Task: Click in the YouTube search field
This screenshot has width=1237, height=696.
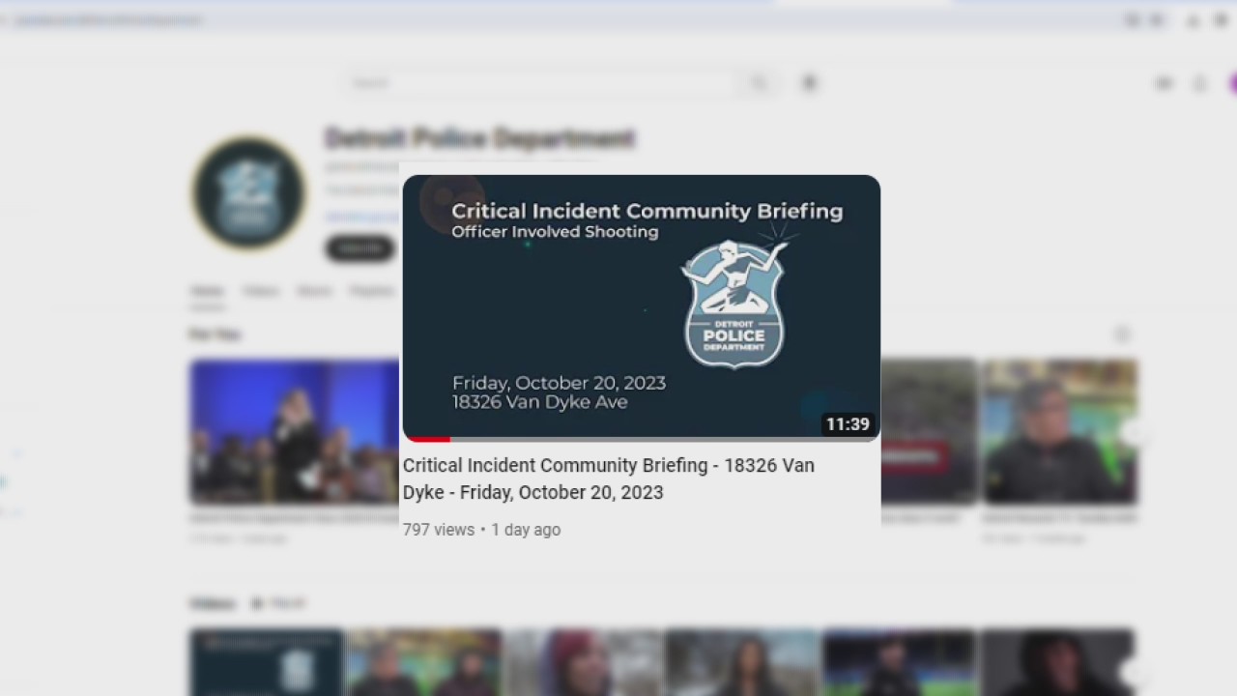Action: (541, 83)
